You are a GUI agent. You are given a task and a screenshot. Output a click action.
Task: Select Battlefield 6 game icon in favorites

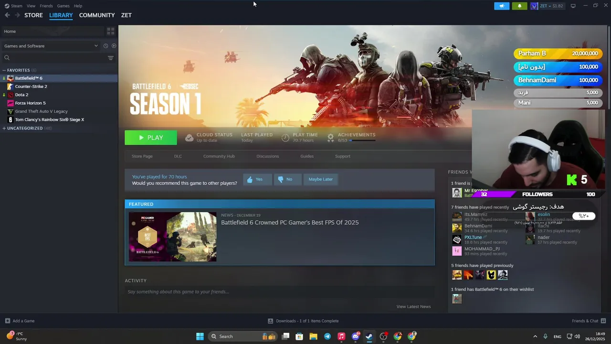11,78
